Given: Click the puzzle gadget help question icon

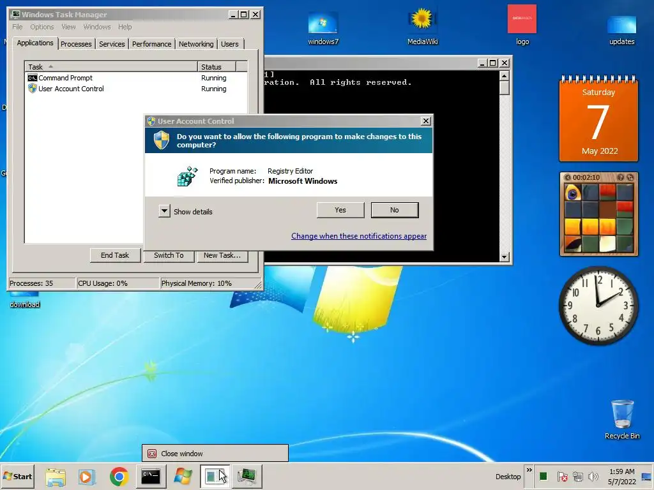Looking at the screenshot, I should tap(621, 177).
